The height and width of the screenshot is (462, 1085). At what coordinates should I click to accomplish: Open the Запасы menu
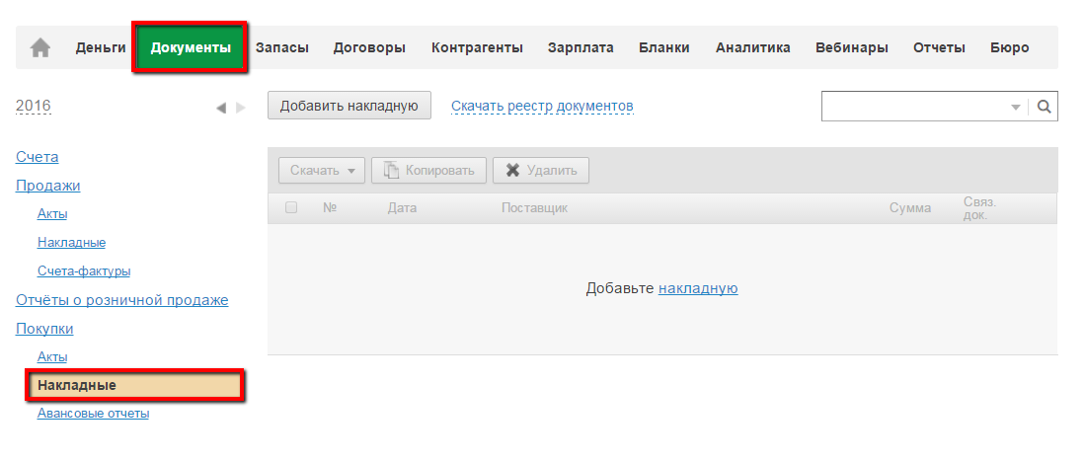click(x=282, y=47)
